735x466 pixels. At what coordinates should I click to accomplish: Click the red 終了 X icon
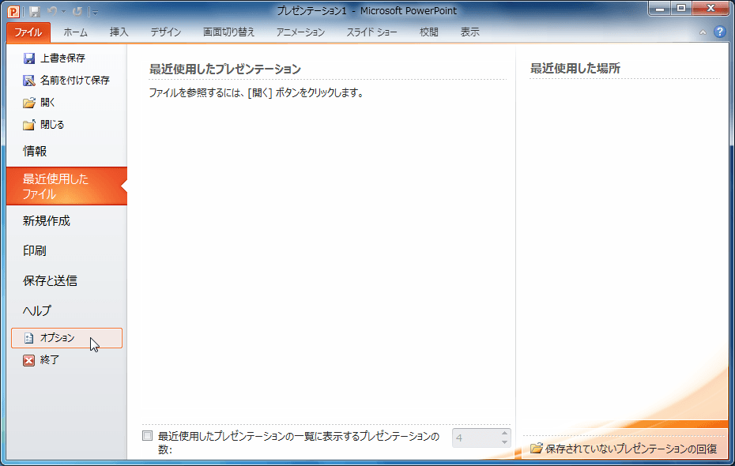click(29, 360)
